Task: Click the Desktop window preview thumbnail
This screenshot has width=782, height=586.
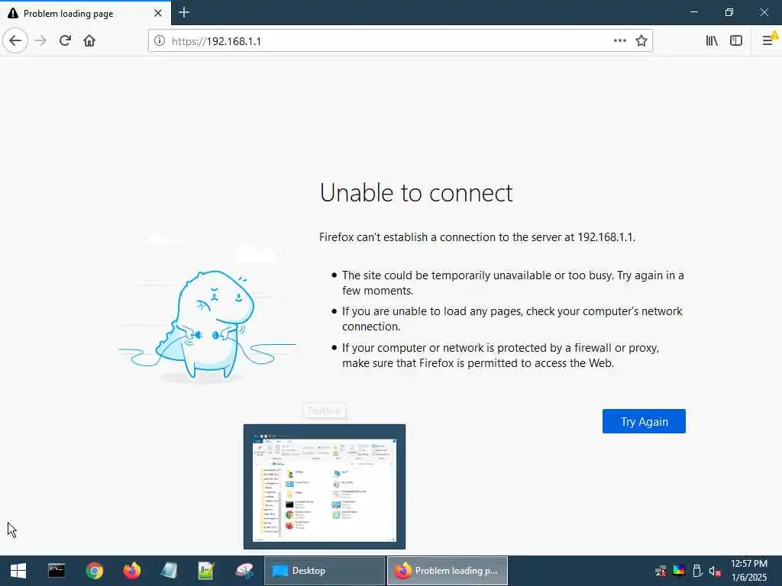Action: [324, 486]
